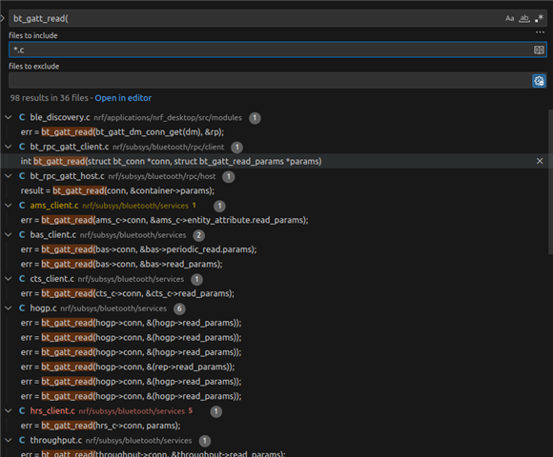
Task: Toggle replace field chevron beside search box
Action: tap(3, 18)
